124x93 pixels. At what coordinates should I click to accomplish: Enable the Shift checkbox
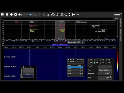(x=88, y=66)
